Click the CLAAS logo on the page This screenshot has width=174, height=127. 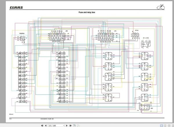click(x=16, y=8)
